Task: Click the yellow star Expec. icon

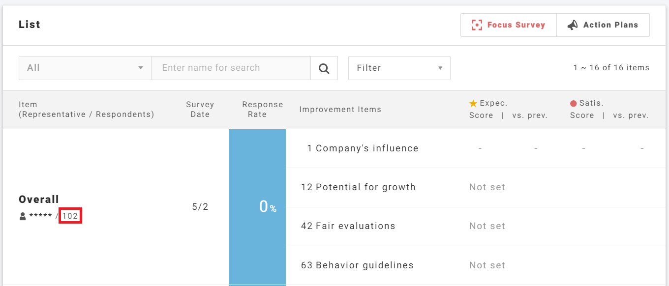Action: click(473, 103)
